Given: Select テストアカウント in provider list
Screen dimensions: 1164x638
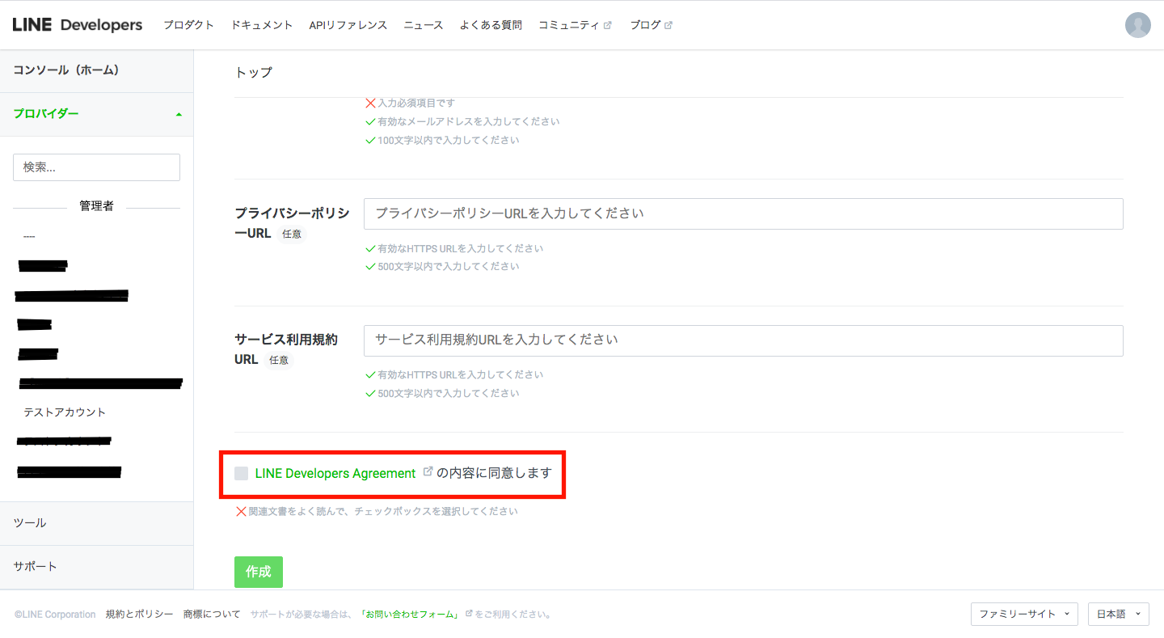Looking at the screenshot, I should [65, 412].
